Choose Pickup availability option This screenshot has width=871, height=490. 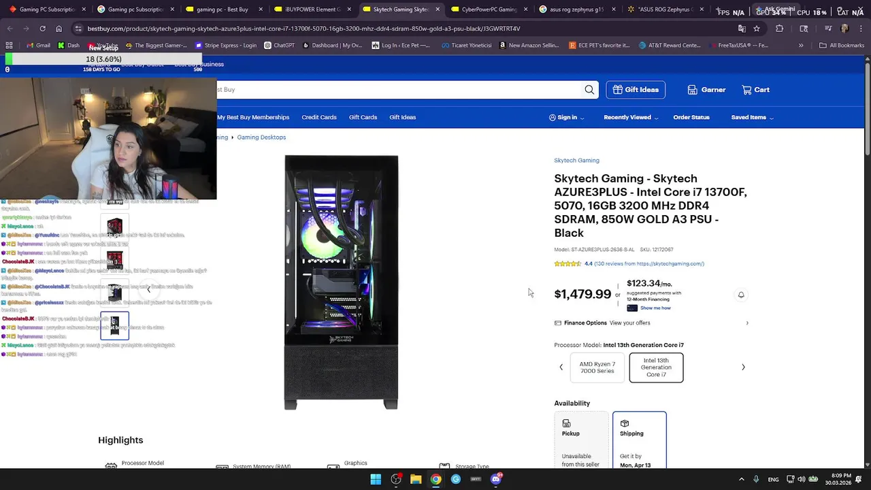582,440
